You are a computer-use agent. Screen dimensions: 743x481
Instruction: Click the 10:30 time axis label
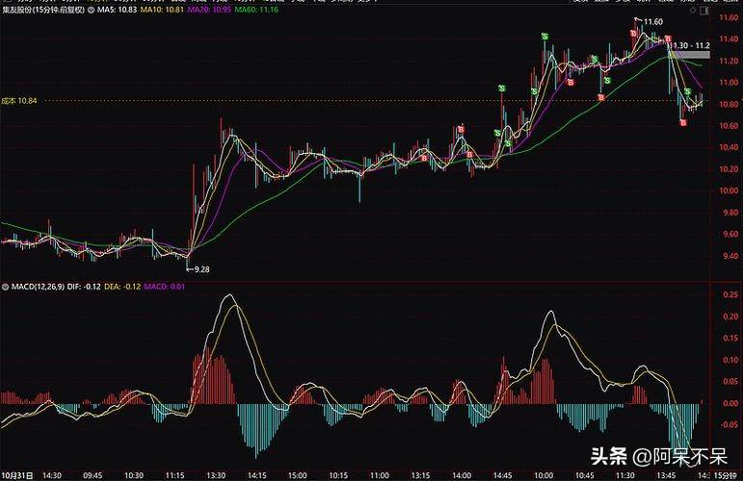[134, 475]
